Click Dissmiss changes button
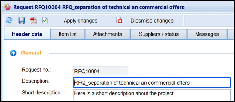The width and height of the screenshot is (235, 102). 152,21
